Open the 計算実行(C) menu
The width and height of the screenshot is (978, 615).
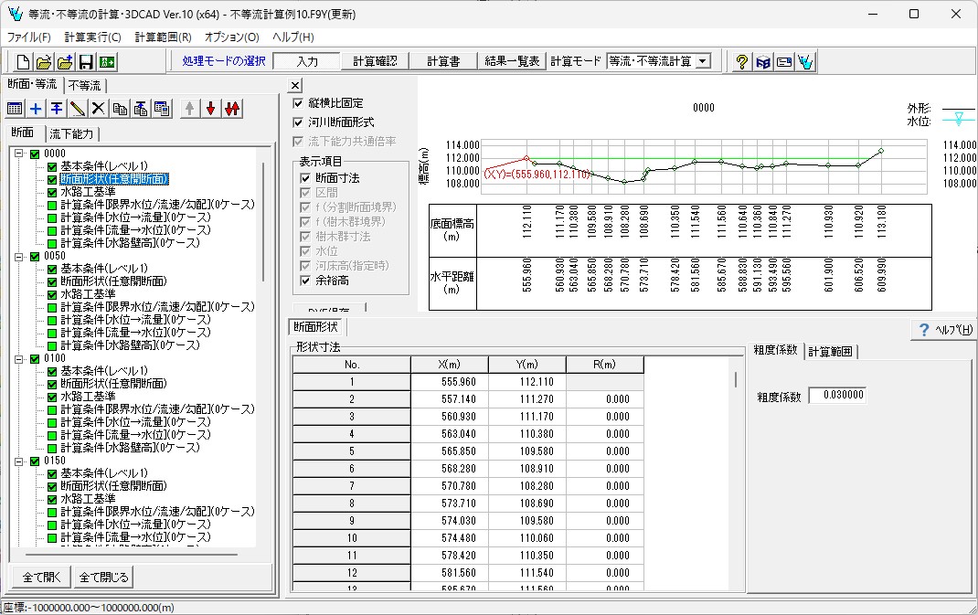point(92,37)
